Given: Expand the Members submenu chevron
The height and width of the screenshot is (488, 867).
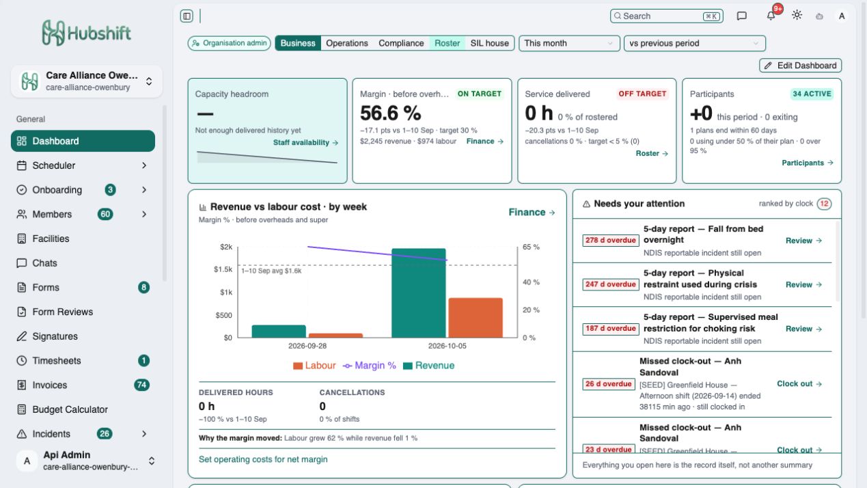Looking at the screenshot, I should (x=144, y=214).
